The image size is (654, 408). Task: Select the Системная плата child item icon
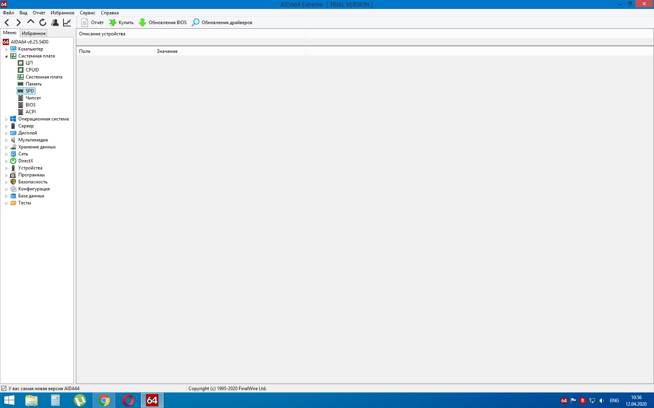point(21,77)
